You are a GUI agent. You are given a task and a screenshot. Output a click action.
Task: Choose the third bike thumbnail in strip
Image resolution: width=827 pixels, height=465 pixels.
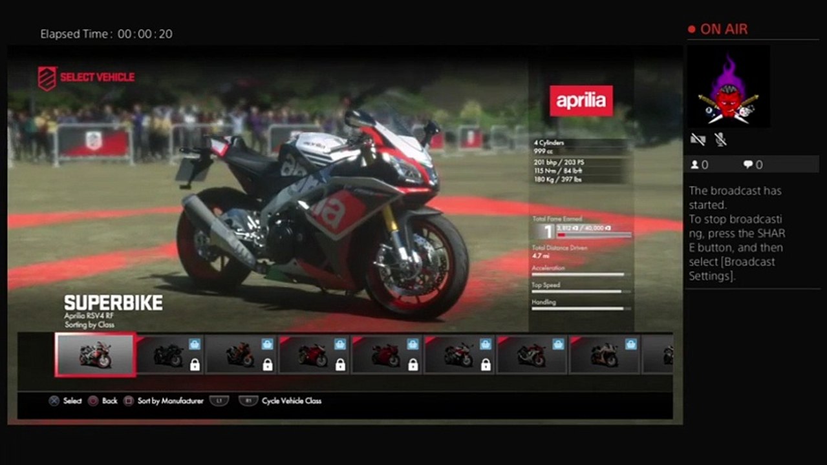click(241, 354)
